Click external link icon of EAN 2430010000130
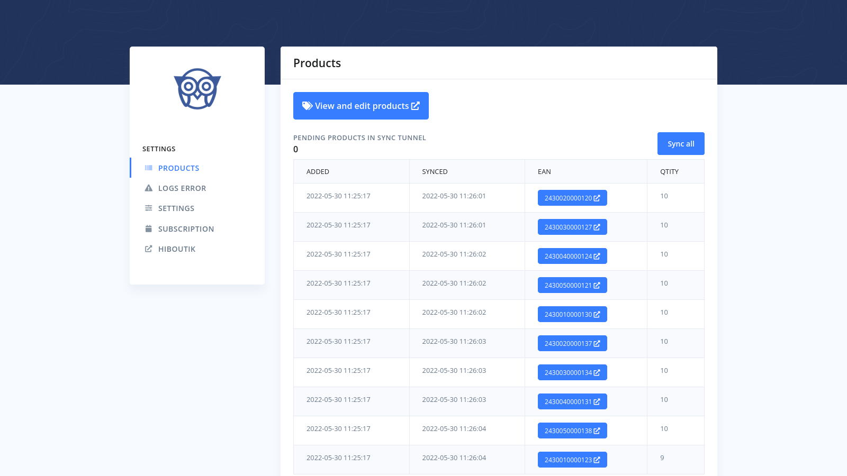The width and height of the screenshot is (847, 476). pos(597,314)
